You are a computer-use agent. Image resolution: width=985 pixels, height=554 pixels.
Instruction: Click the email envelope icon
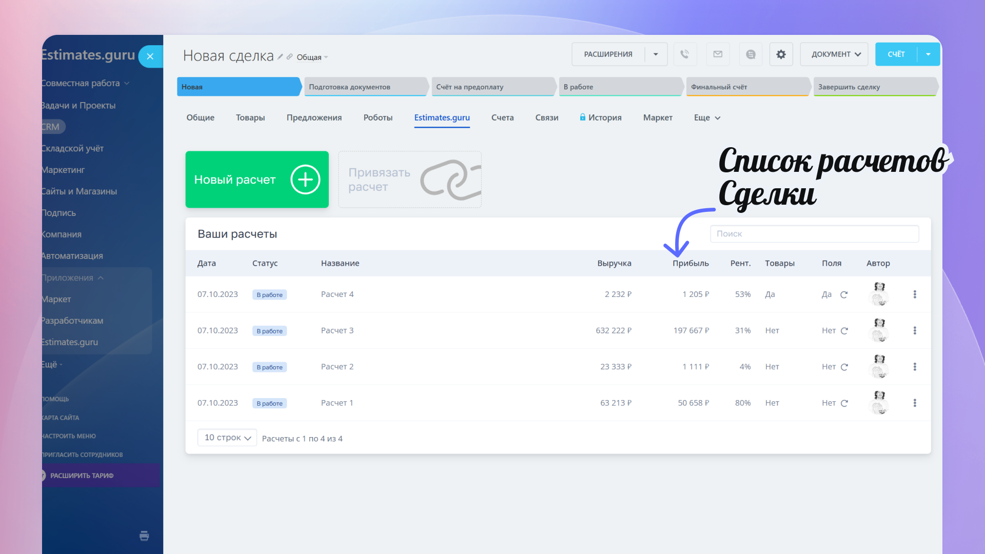tap(718, 54)
